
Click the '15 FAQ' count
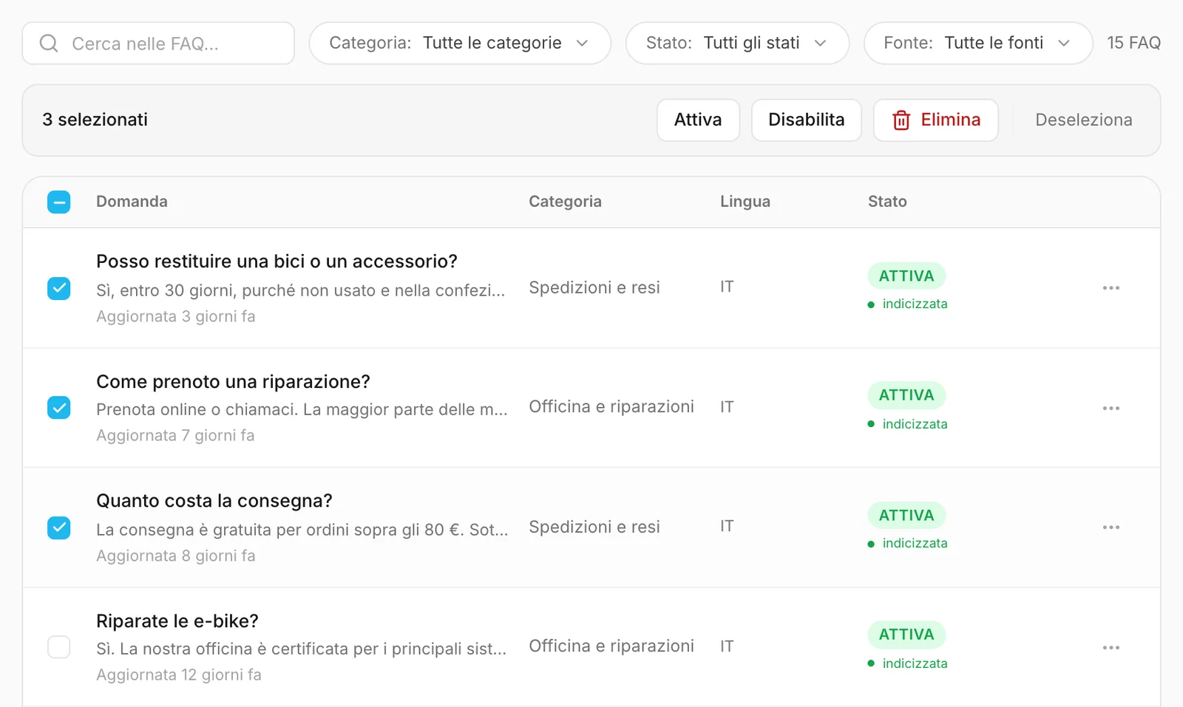click(x=1133, y=43)
